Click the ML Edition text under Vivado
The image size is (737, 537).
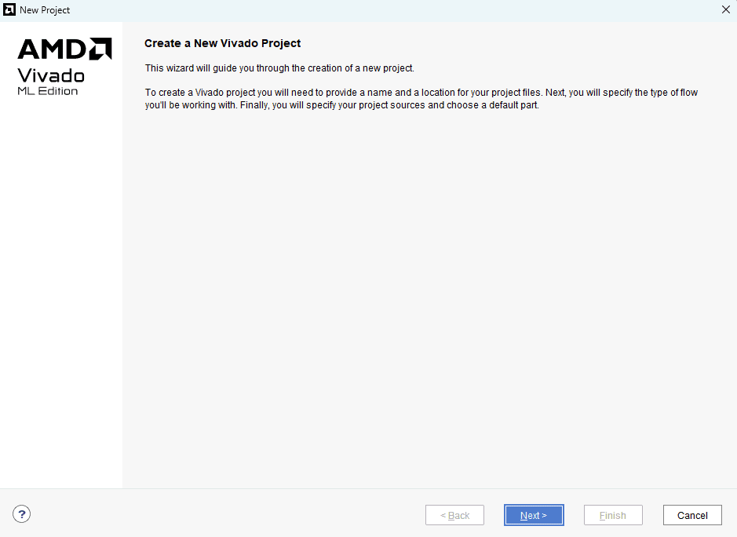(x=47, y=92)
